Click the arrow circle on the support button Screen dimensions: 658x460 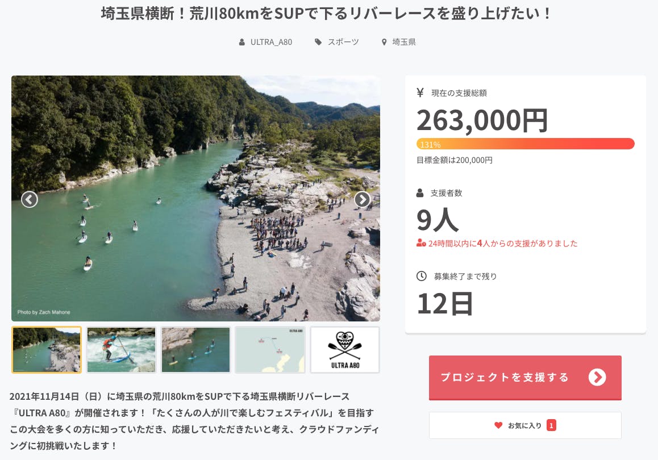(x=597, y=377)
